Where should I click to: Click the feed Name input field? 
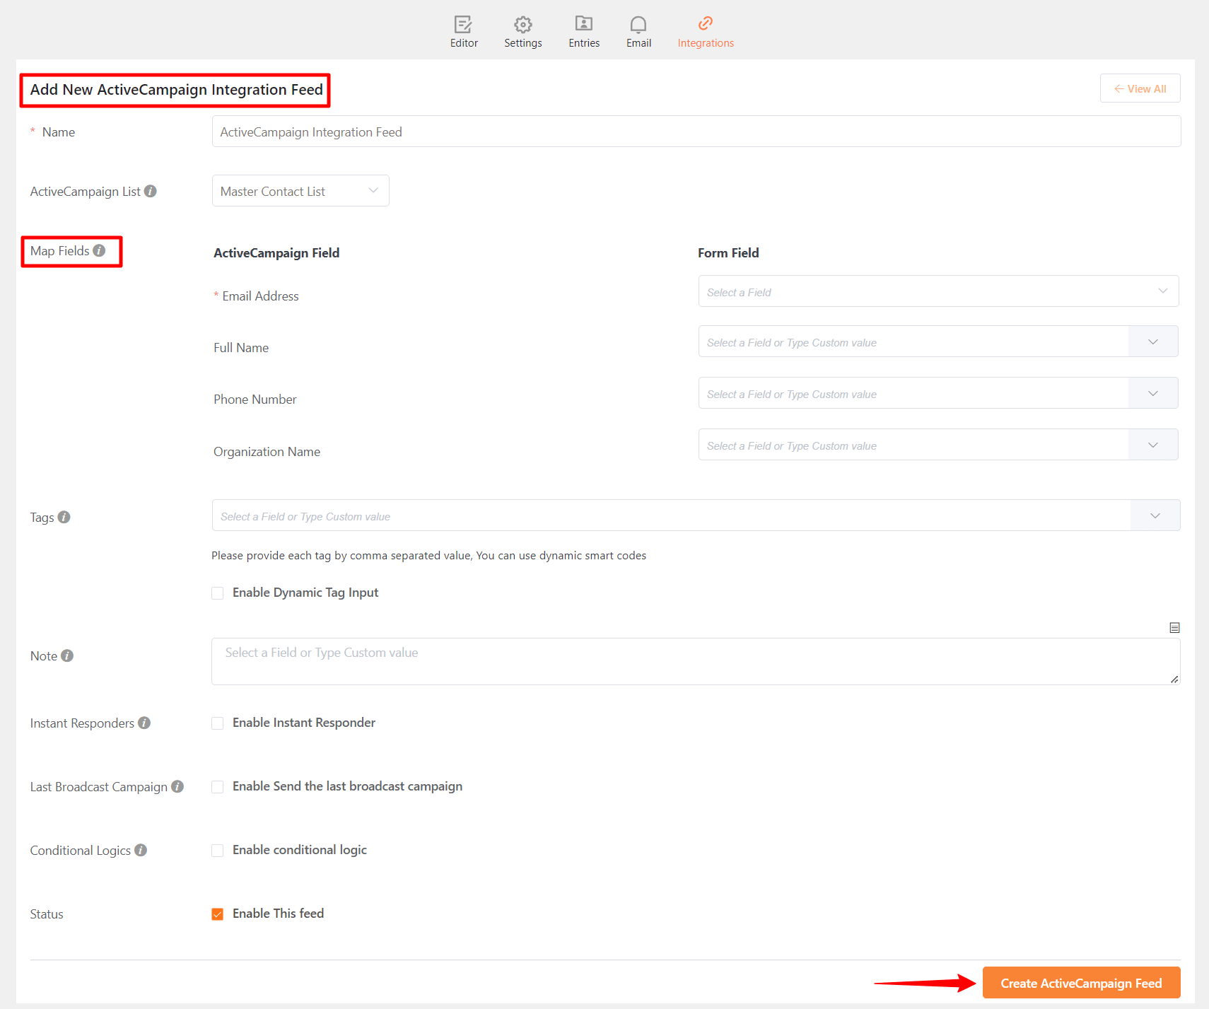pos(696,132)
